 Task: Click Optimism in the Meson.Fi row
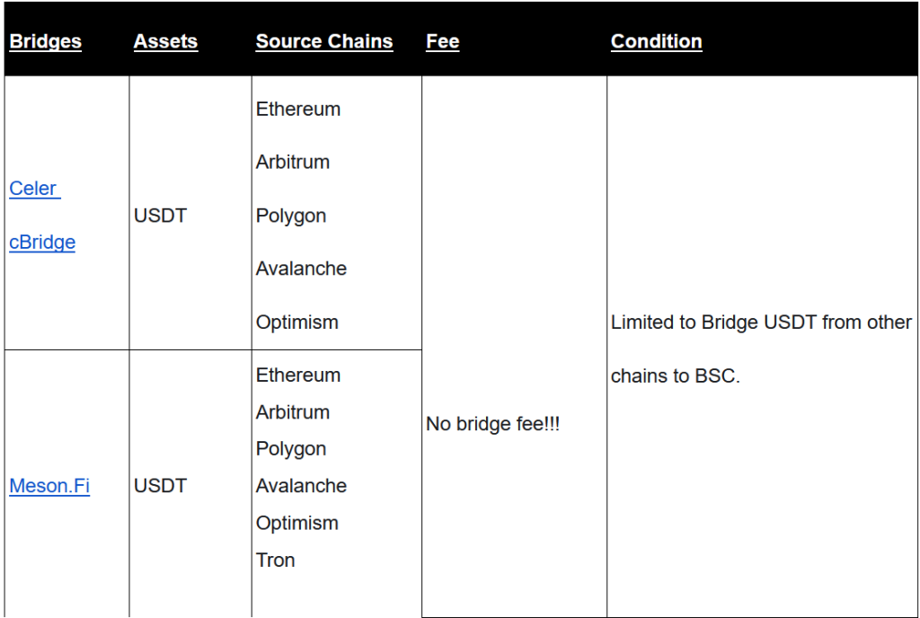click(x=296, y=523)
